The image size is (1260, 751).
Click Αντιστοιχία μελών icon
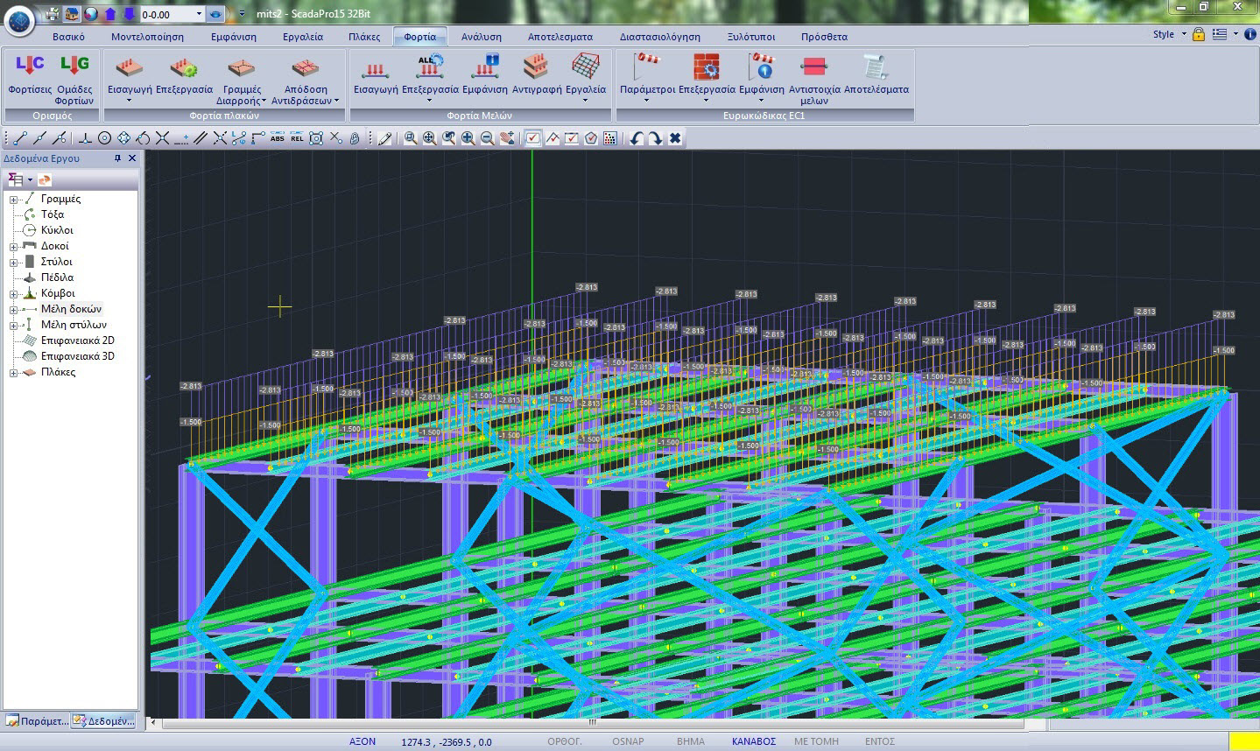[x=813, y=68]
